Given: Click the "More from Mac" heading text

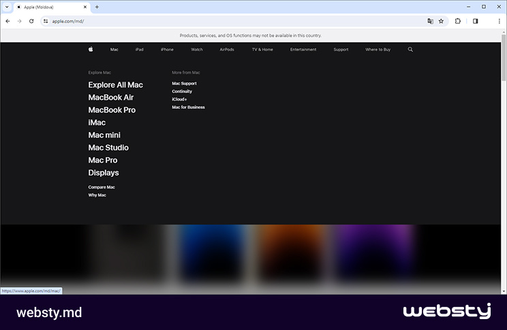Looking at the screenshot, I should 186,73.
